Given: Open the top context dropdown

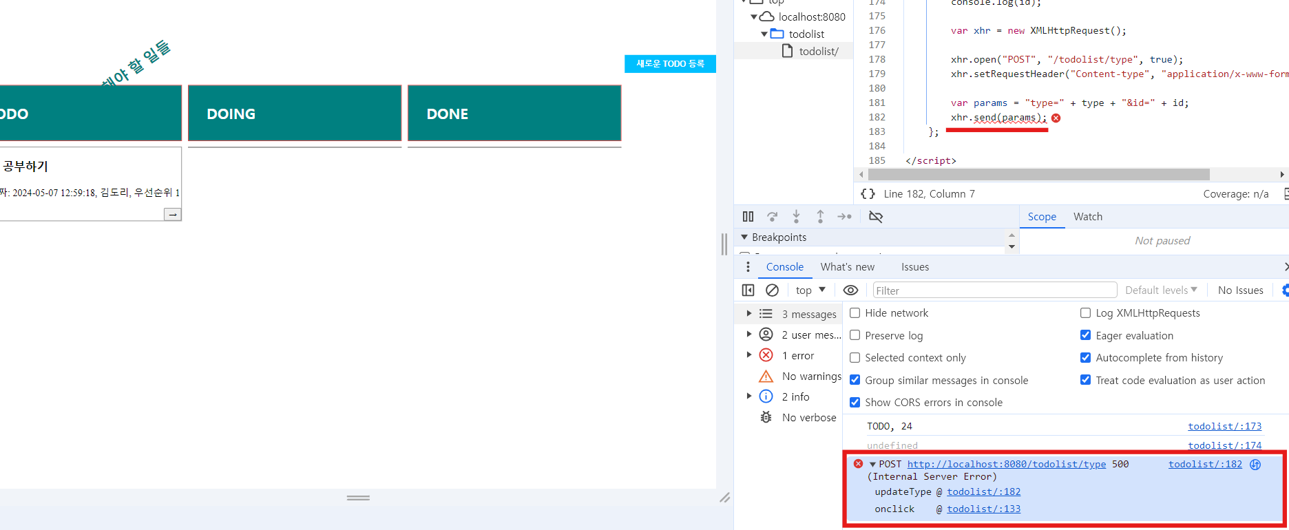Looking at the screenshot, I should tap(810, 290).
